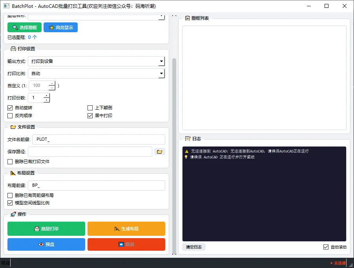Viewport: 354px width, 268px height.
Task: Click the 清空日志 button
Action: 194,247
